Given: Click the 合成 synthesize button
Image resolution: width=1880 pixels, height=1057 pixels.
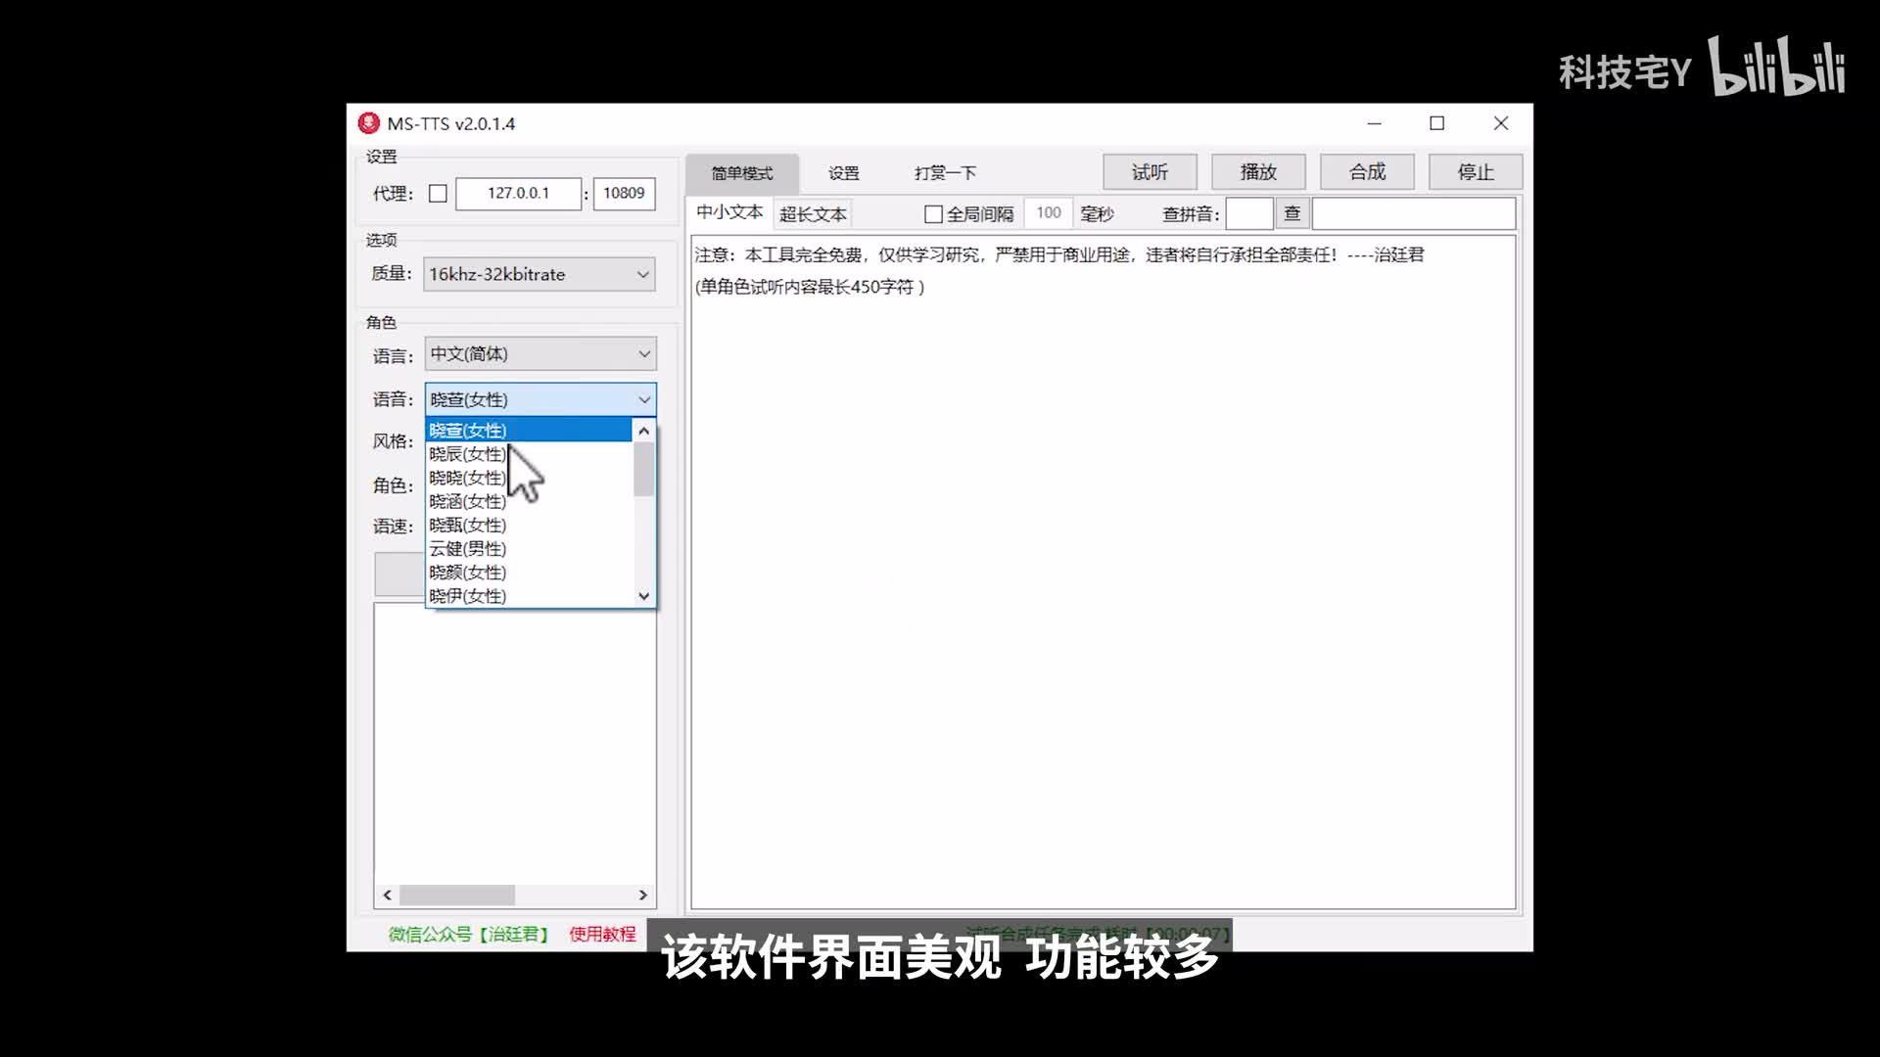Looking at the screenshot, I should coord(1366,172).
